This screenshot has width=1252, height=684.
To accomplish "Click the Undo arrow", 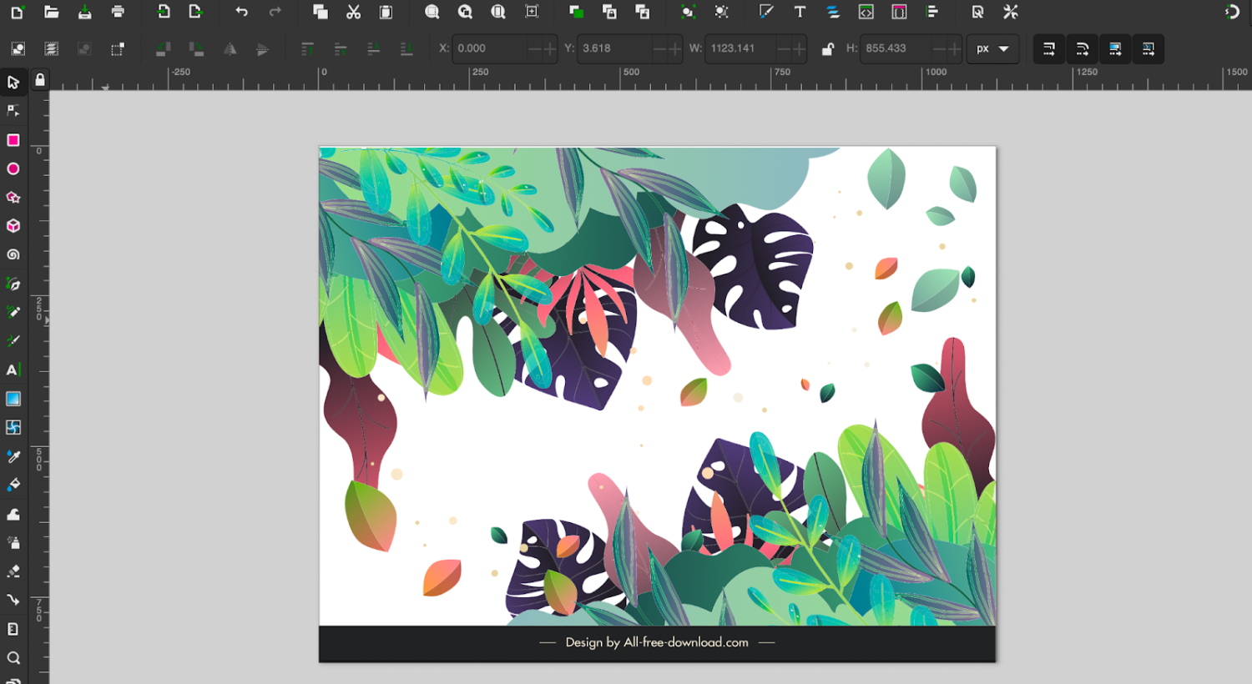I will pyautogui.click(x=241, y=12).
